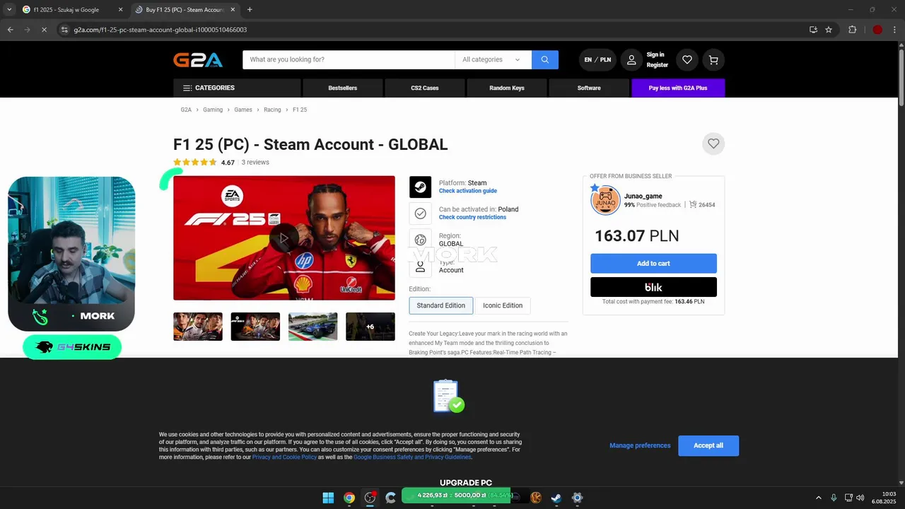Image resolution: width=905 pixels, height=509 pixels.
Task: Click the Games breadcrumb
Action: (243, 110)
